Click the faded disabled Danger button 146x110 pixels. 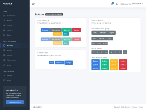tap(77, 39)
